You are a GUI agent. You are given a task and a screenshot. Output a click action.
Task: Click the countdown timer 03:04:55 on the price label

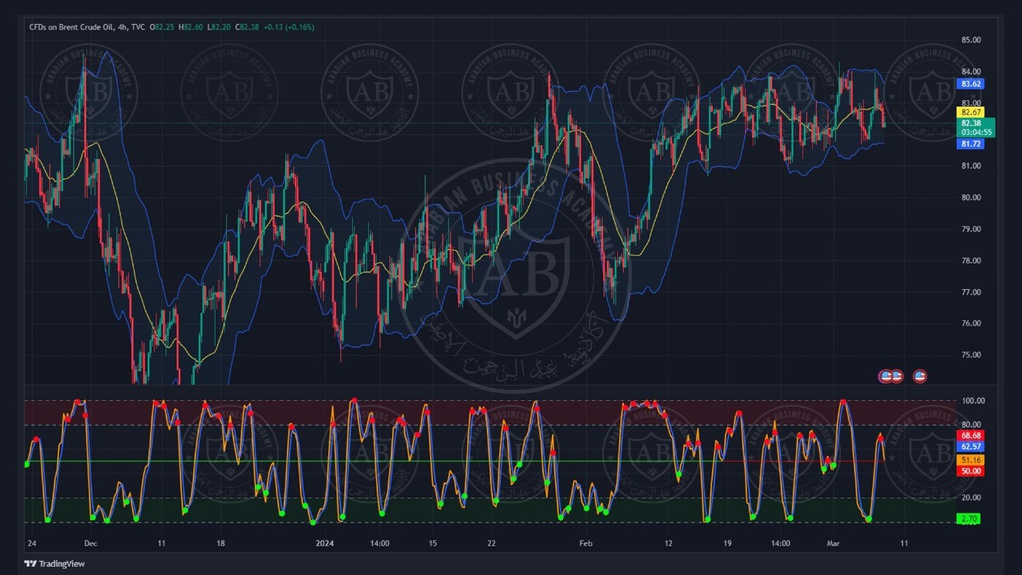click(976, 133)
